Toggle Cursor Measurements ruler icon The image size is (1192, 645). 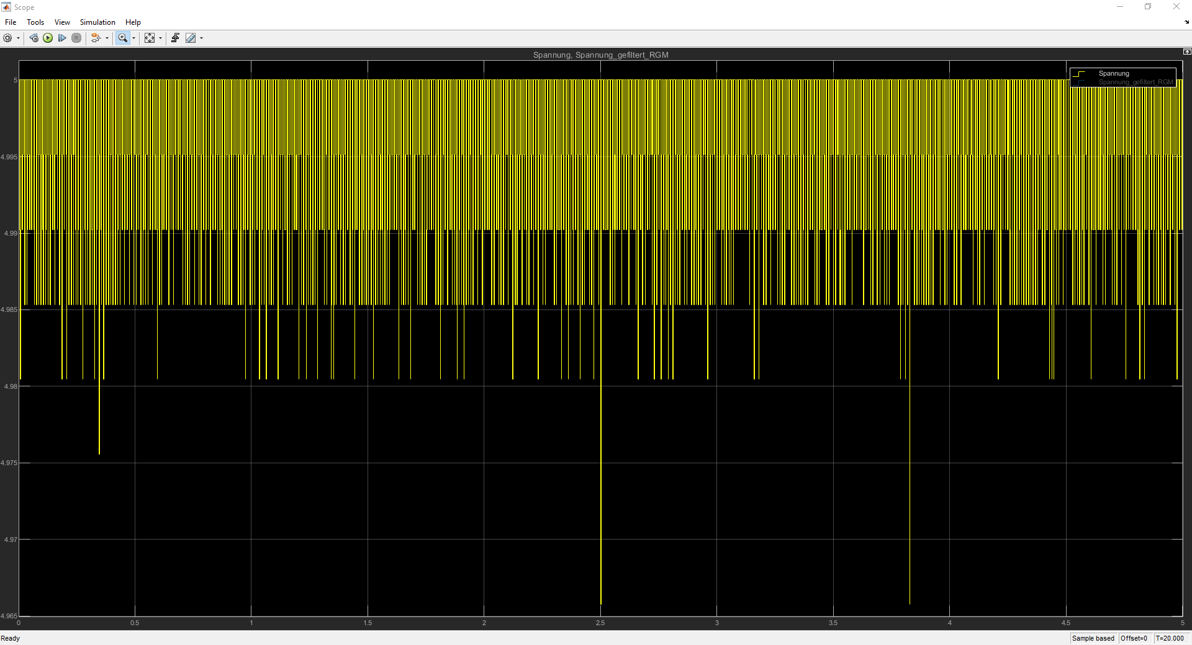tap(191, 38)
